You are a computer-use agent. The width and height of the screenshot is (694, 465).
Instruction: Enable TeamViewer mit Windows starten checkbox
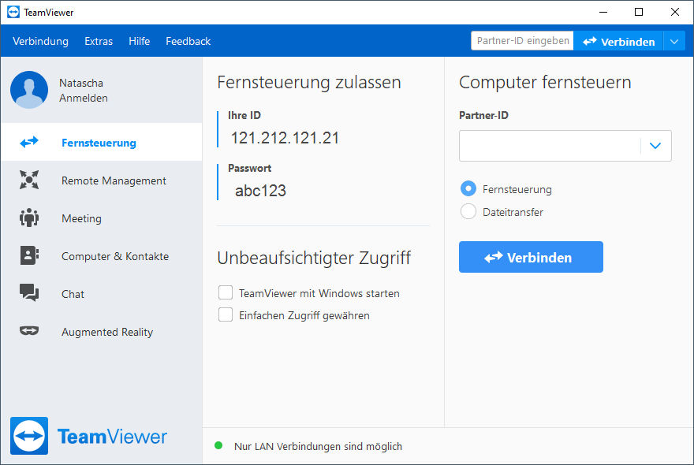click(226, 292)
